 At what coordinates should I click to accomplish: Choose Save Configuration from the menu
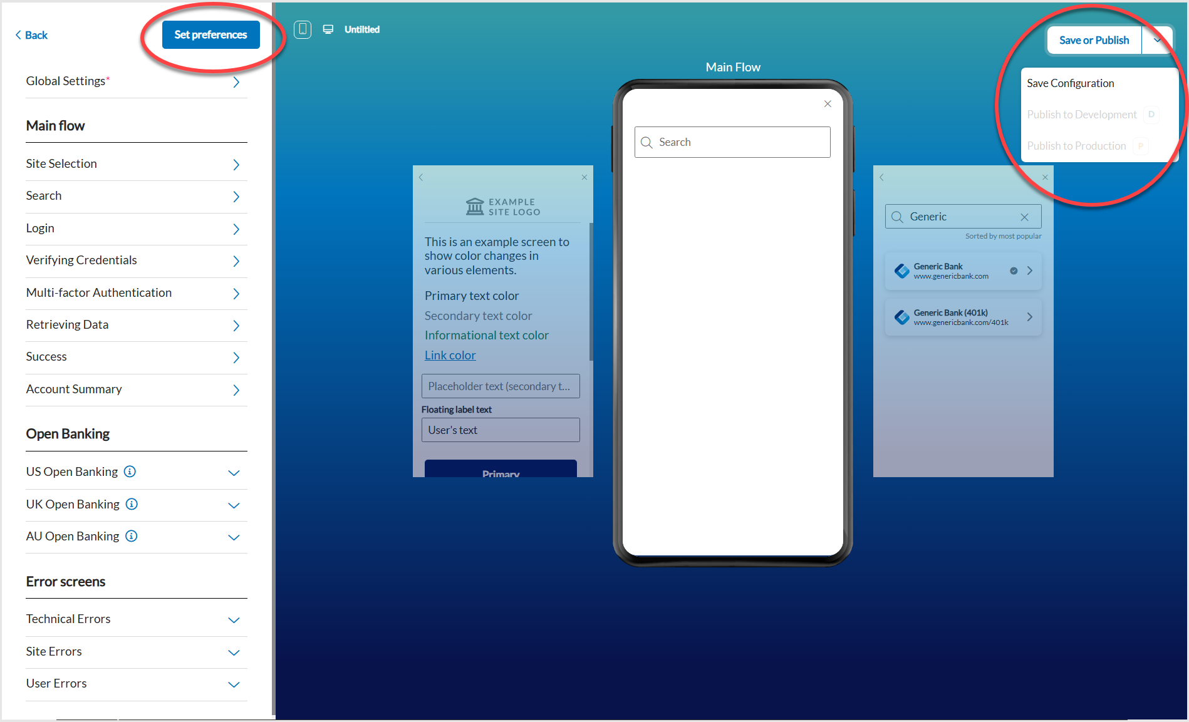[1070, 83]
